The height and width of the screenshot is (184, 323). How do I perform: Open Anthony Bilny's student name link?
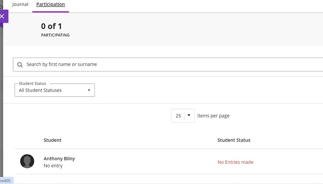[59, 159]
